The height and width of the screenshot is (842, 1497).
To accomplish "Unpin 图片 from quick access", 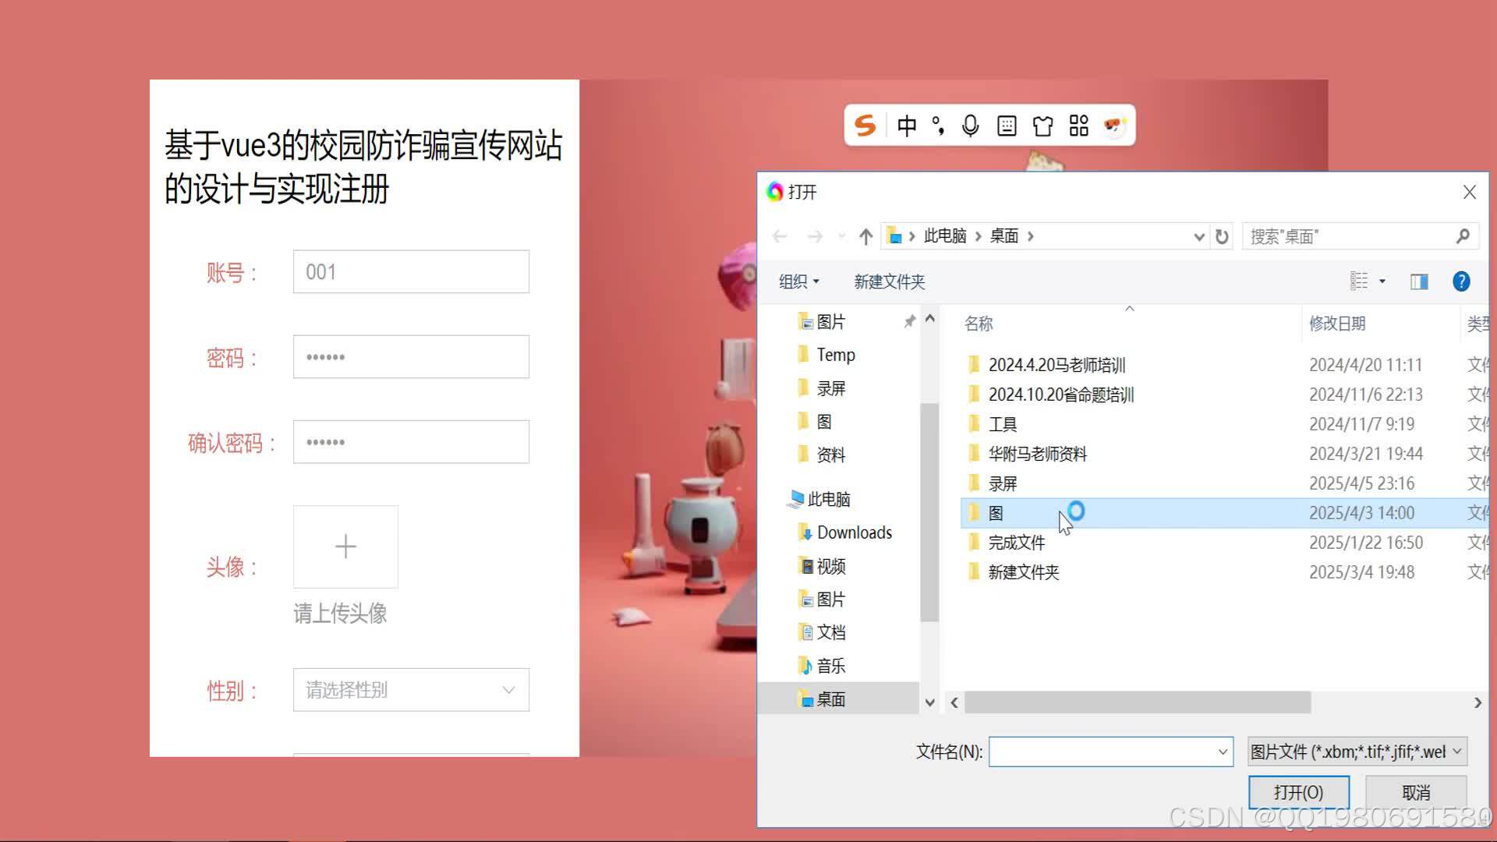I will tap(909, 321).
